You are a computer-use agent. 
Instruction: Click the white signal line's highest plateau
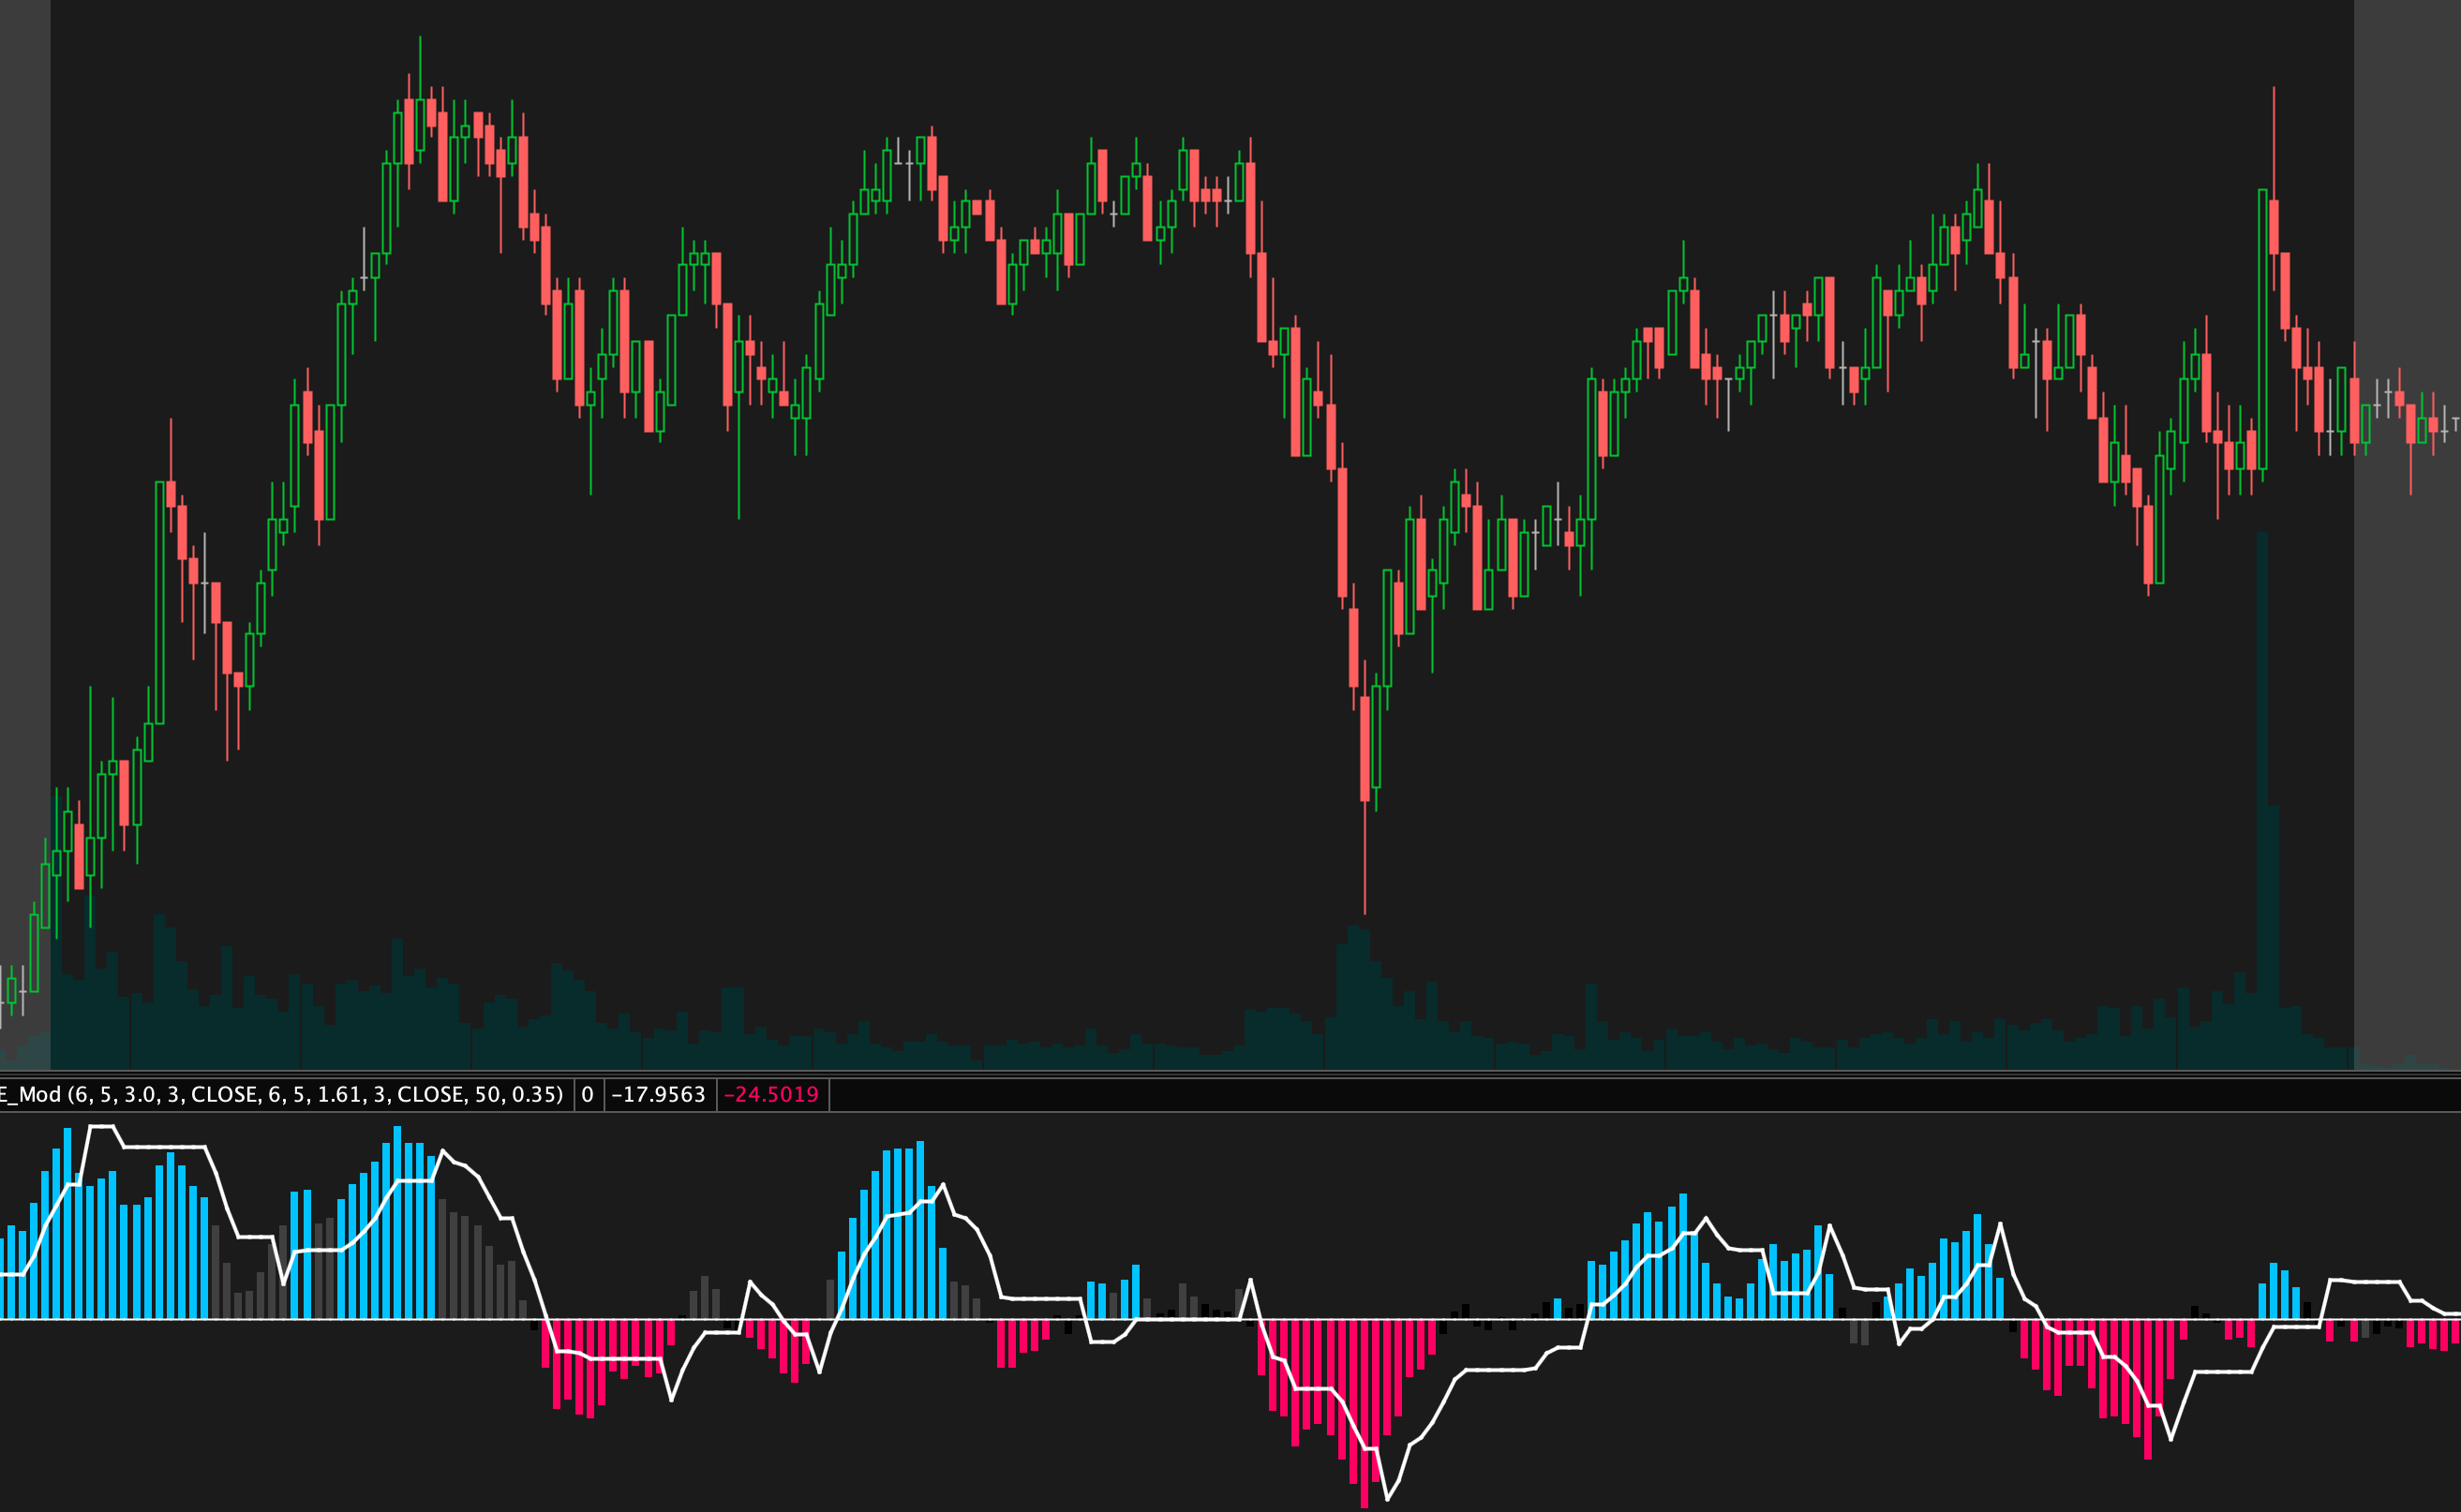[x=101, y=1127]
